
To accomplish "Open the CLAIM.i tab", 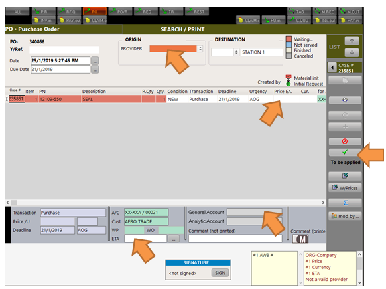I will 248,20.
